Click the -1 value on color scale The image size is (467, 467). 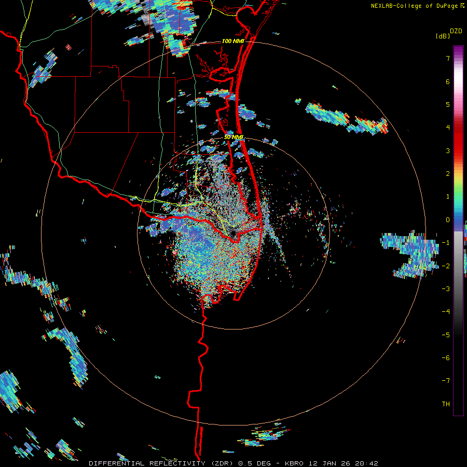click(446, 243)
